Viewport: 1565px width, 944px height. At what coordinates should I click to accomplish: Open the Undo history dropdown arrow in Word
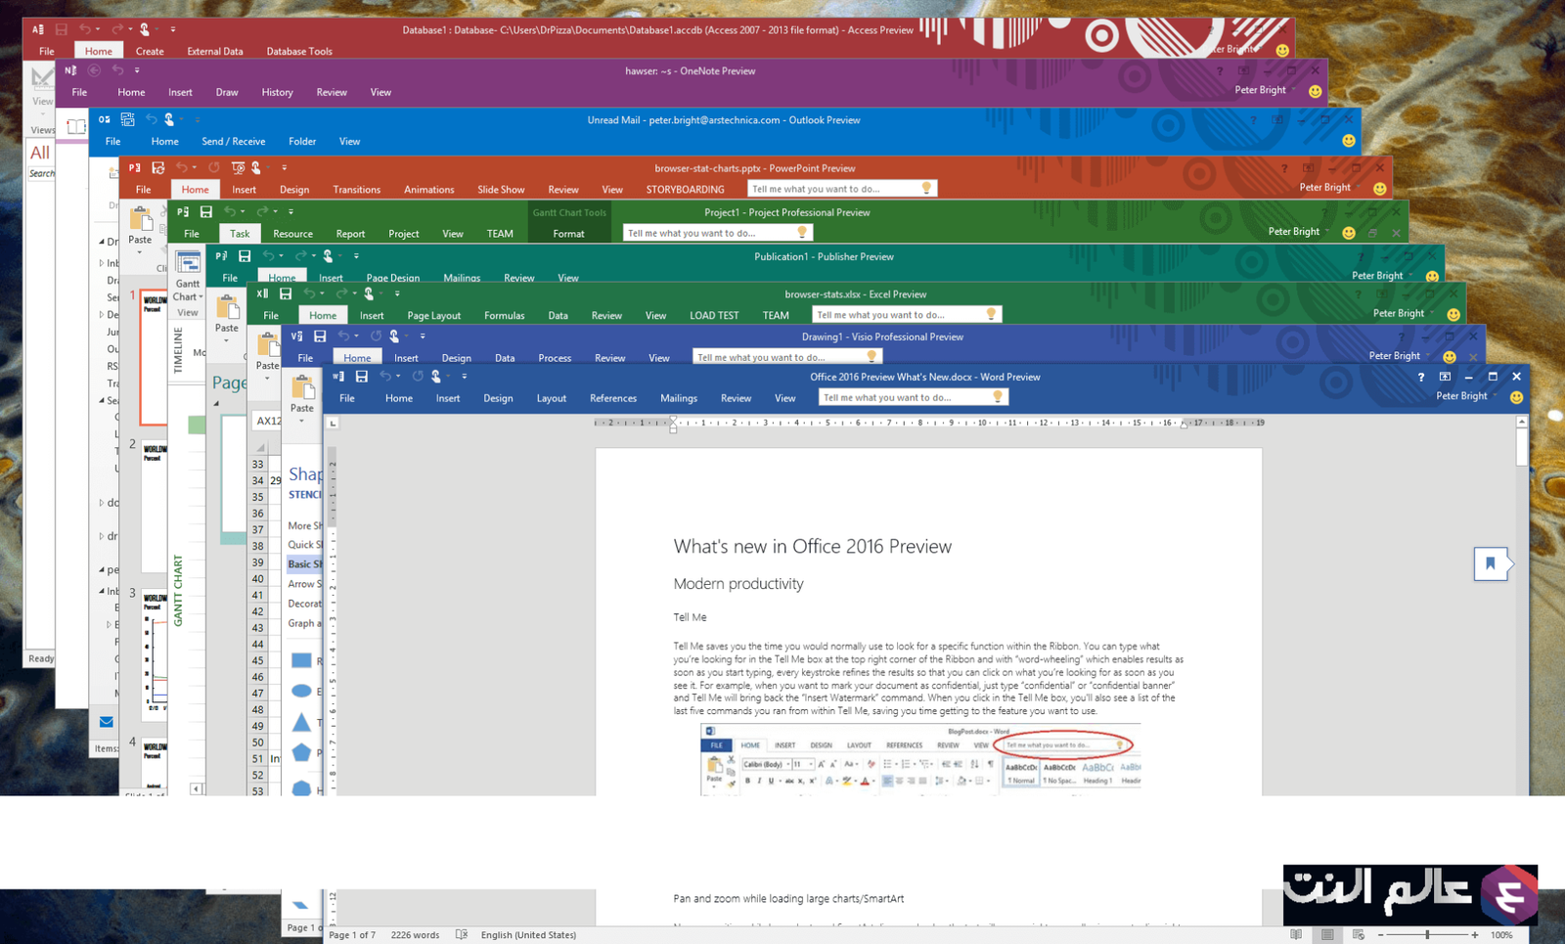(x=398, y=377)
